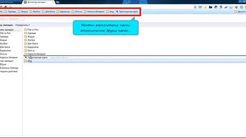Open the Барахолка folder on the bookmarks bar
Viewport: 246px width, 138px height.
63,11
